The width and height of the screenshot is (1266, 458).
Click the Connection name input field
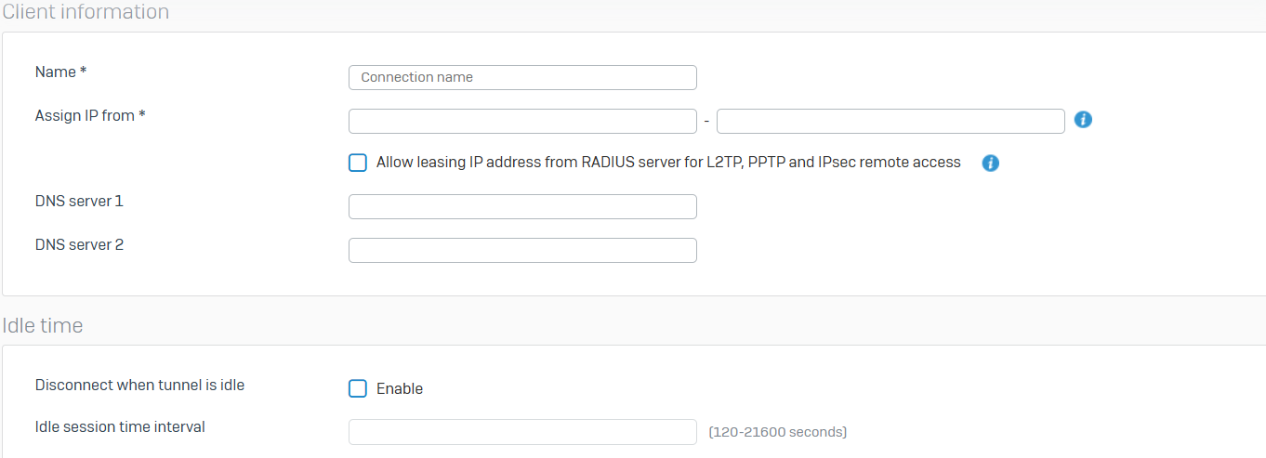click(522, 77)
